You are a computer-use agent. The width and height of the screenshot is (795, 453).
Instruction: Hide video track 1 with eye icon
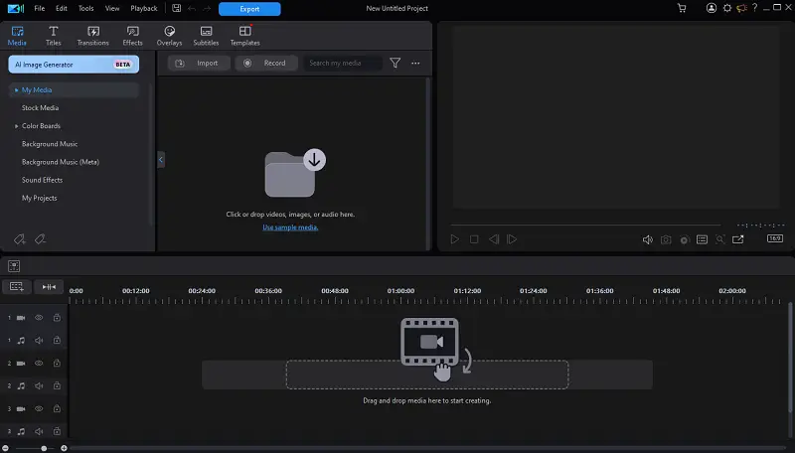pyautogui.click(x=39, y=318)
